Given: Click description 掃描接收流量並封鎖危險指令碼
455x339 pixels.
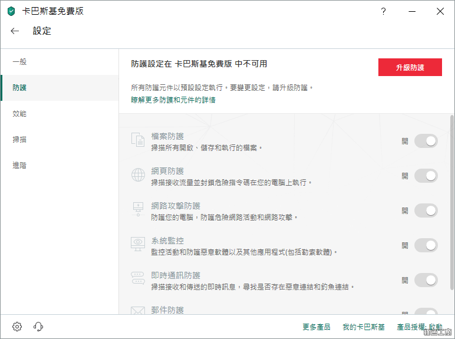Looking at the screenshot, I should click(231, 183).
